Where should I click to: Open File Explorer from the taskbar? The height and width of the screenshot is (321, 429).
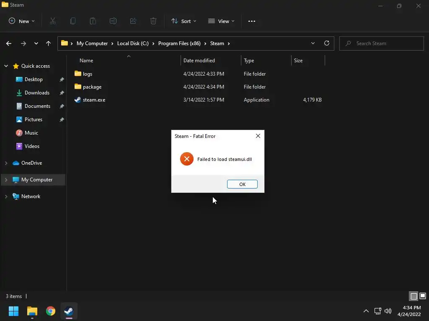coord(32,311)
